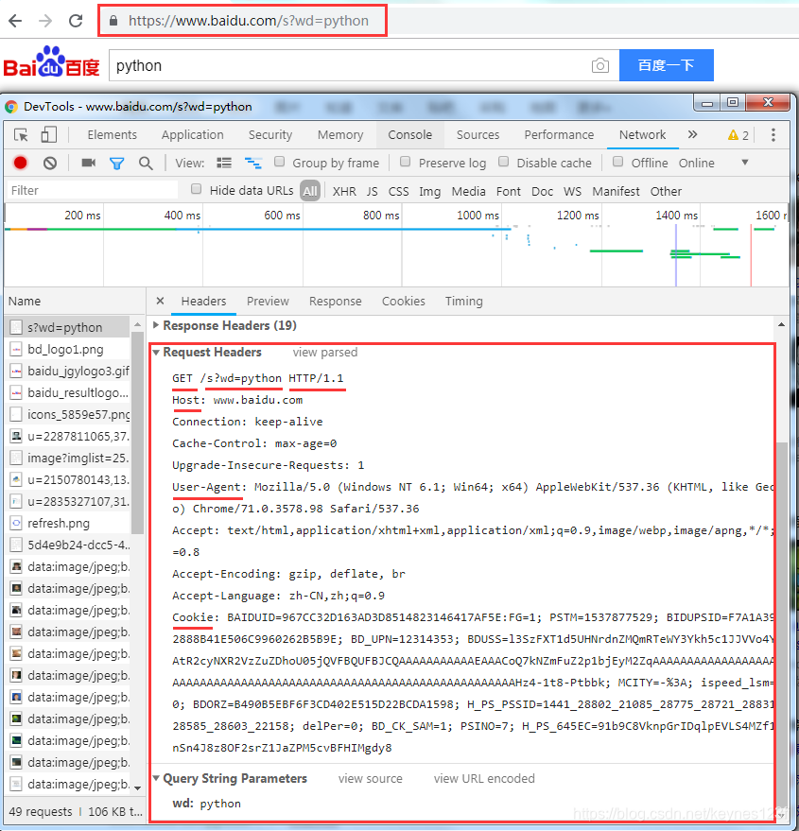Switch to the Security tab
The image size is (799, 831).
[270, 134]
